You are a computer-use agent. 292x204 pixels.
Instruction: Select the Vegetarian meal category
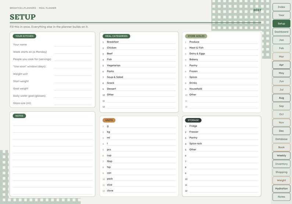click(139, 65)
